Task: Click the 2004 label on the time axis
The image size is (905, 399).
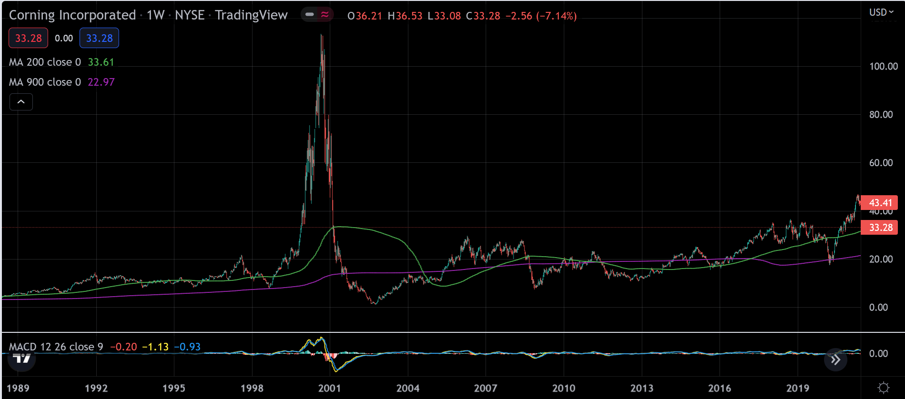Action: coord(408,388)
